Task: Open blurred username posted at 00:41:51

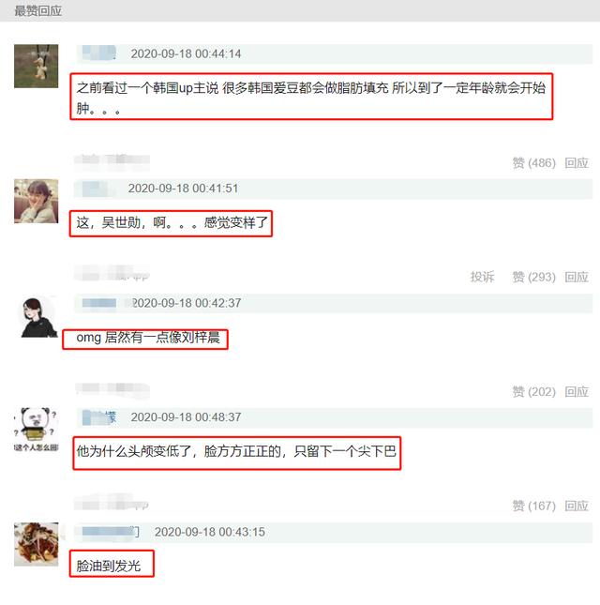Action: (x=97, y=189)
